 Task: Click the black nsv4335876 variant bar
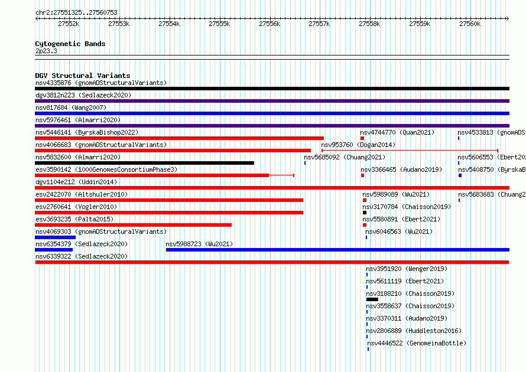click(272, 89)
